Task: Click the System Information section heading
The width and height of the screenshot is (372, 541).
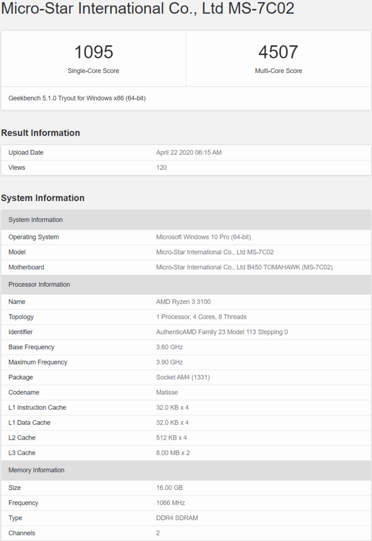Action: (x=42, y=198)
